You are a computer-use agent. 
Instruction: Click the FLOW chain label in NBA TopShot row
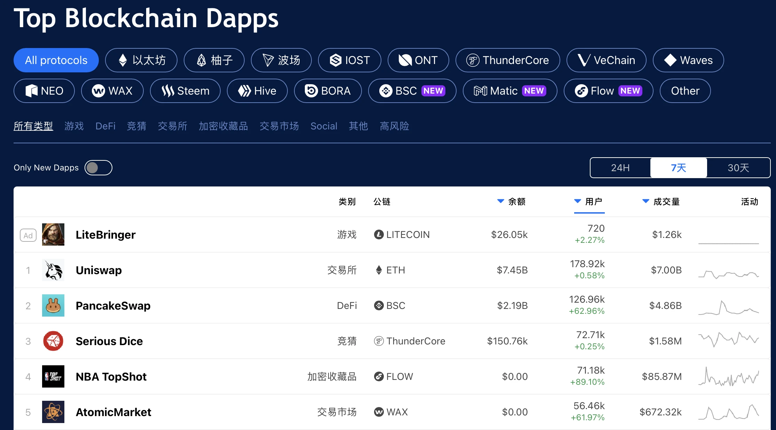394,377
